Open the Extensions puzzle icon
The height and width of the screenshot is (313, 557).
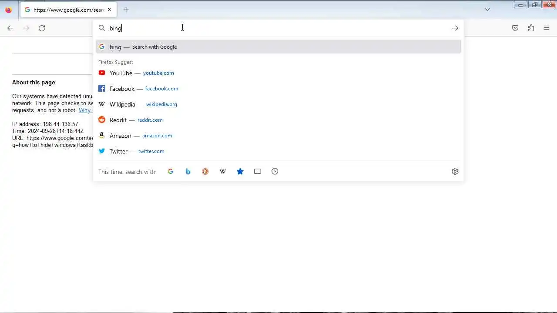(531, 28)
